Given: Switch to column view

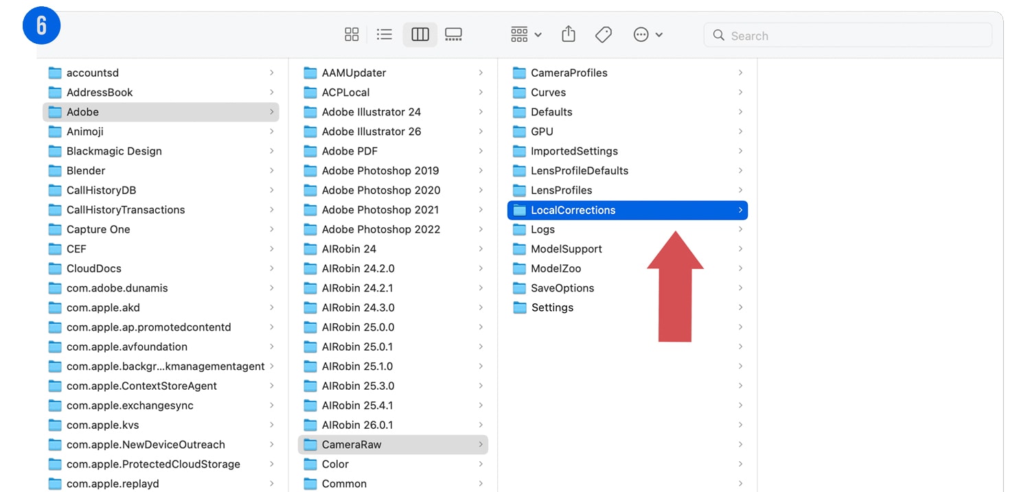Looking at the screenshot, I should coord(420,34).
